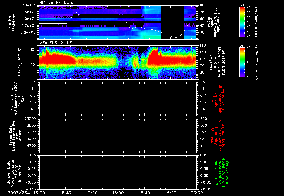Click the red 'MU Scanner Int Raw Data' label
The height and width of the screenshot is (196, 284).
218,99
